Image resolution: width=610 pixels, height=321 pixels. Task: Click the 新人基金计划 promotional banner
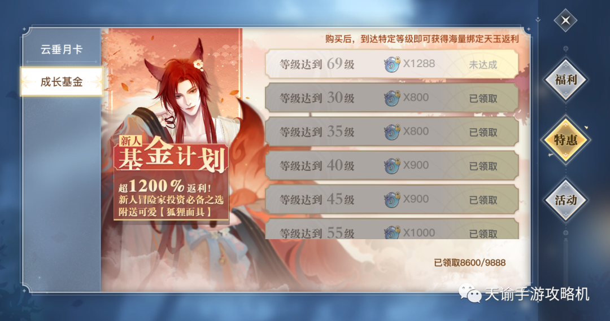tap(171, 178)
